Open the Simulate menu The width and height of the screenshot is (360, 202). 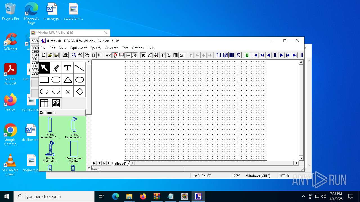pyautogui.click(x=112, y=48)
